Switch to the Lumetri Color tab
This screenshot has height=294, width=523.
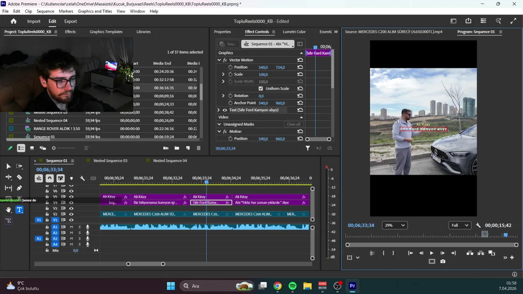(294, 32)
